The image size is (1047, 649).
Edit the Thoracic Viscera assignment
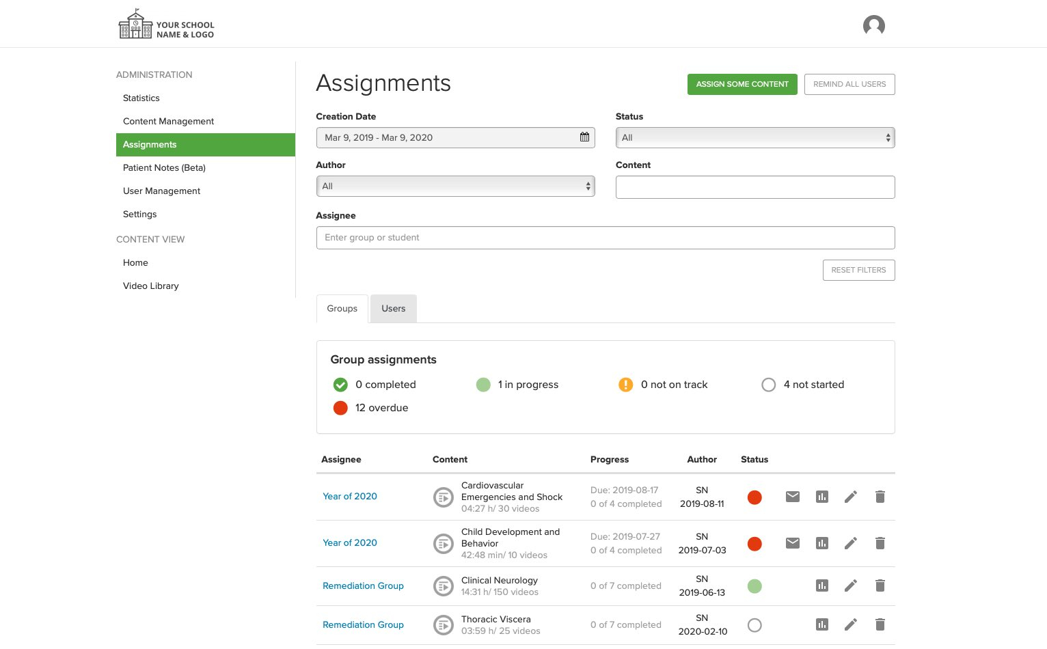(x=851, y=624)
